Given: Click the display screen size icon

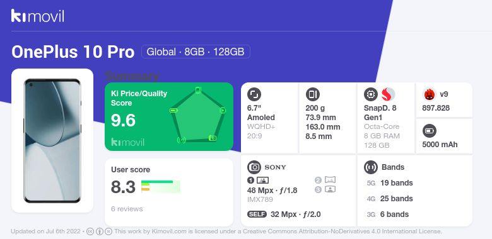Looking at the screenshot, I should tap(254, 94).
